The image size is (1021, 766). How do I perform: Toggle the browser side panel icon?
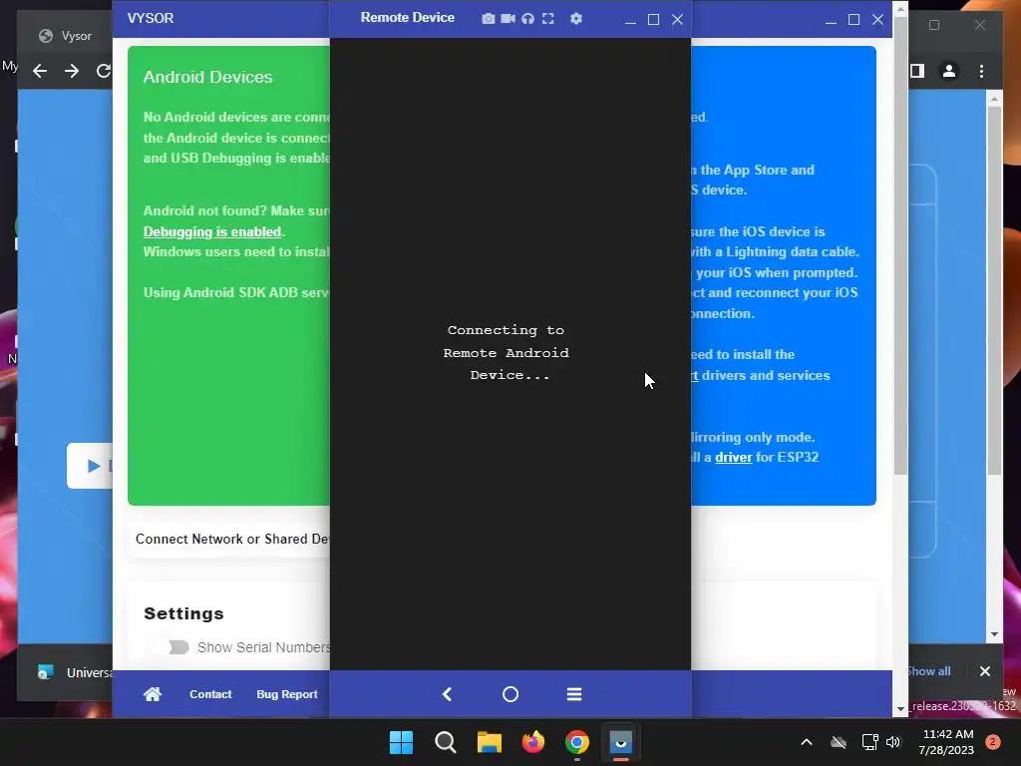click(x=917, y=71)
